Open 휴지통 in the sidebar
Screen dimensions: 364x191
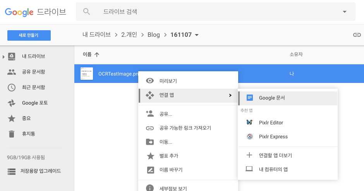(28, 134)
